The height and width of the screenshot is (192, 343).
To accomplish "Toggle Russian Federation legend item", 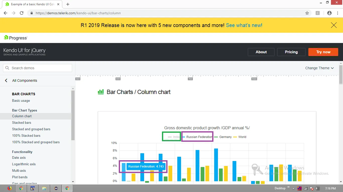I will [197, 137].
